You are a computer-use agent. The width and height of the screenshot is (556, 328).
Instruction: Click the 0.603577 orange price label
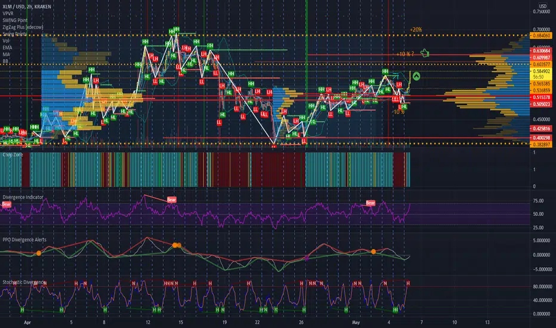(541, 64)
